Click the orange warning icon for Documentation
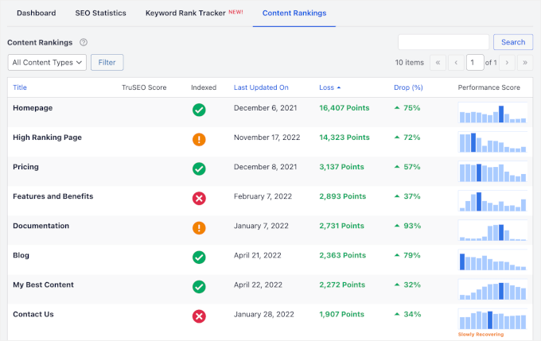Screen dimensions: 541x341 [x=199, y=228]
